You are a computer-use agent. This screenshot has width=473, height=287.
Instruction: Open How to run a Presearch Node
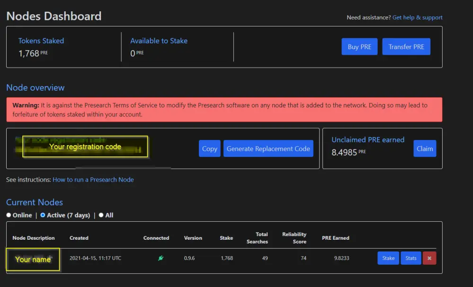click(93, 180)
